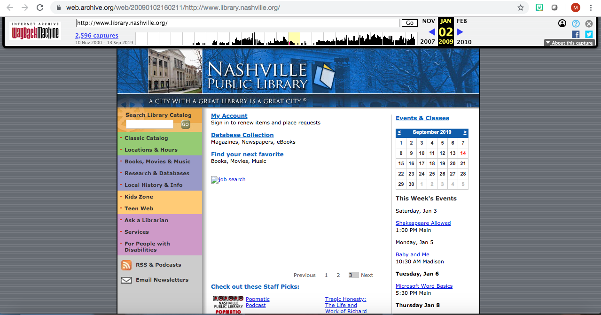This screenshot has width=601, height=315.
Task: Click 'Next' in the slide pager
Action: click(x=367, y=275)
